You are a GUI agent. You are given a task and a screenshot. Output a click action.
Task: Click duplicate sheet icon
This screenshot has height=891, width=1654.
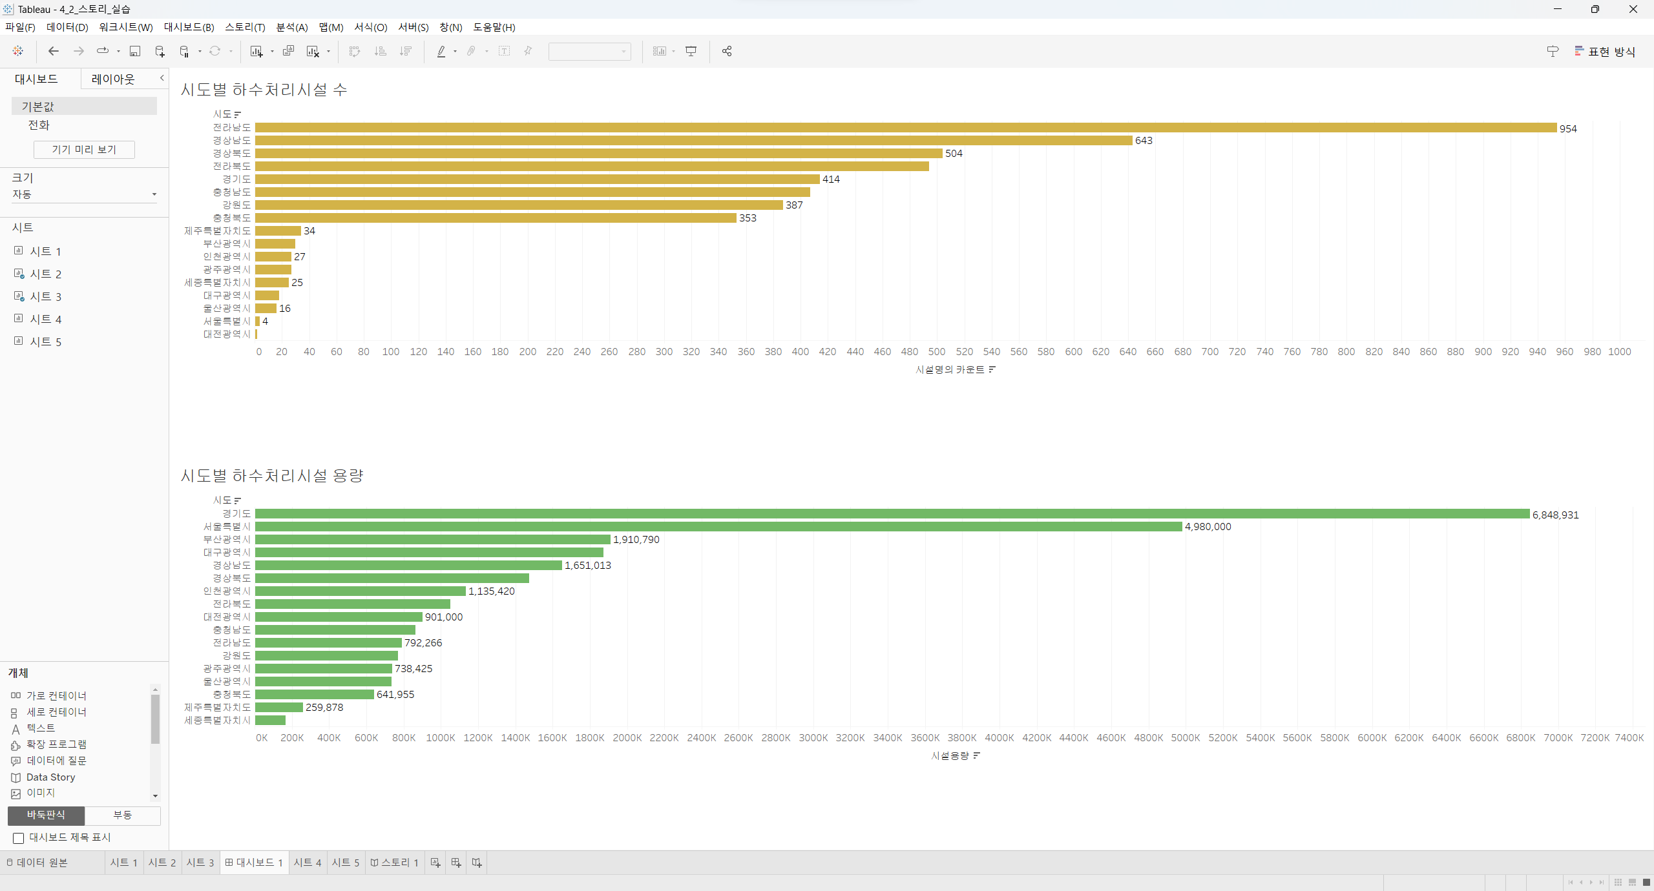[x=288, y=51]
